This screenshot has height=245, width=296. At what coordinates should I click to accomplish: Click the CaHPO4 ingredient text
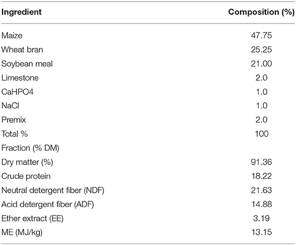pyautogui.click(x=18, y=92)
